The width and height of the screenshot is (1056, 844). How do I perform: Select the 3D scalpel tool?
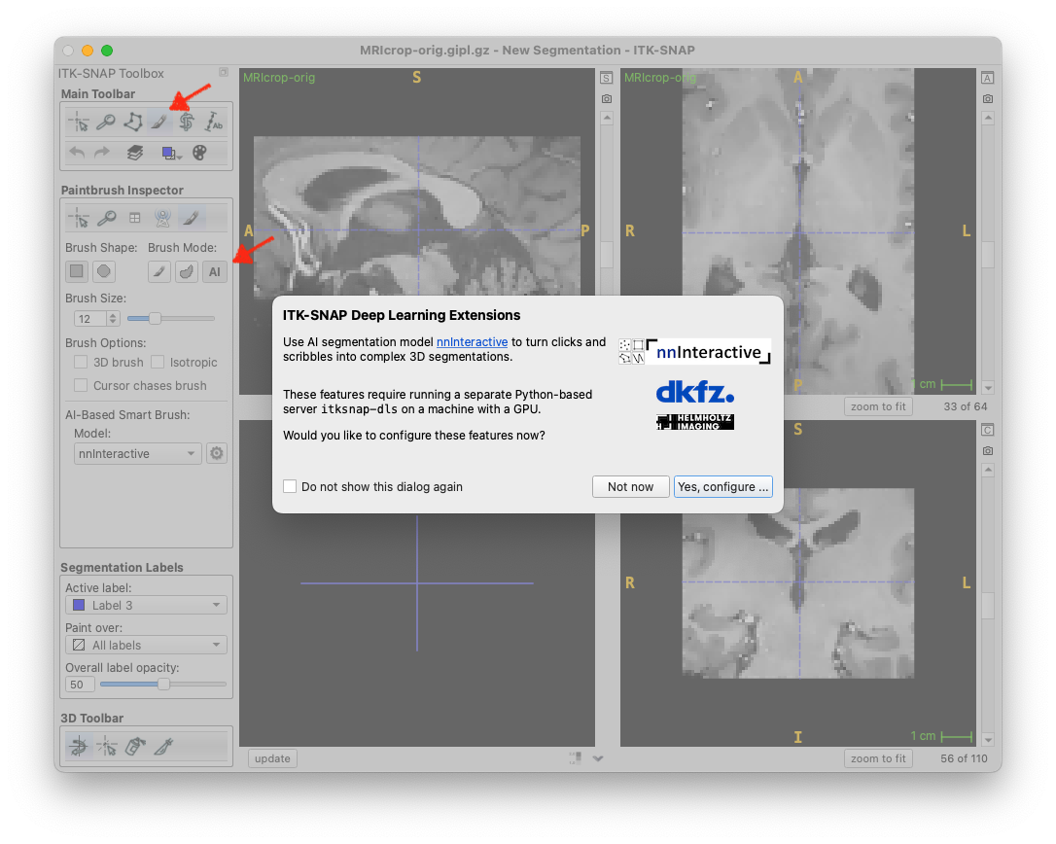(x=163, y=747)
